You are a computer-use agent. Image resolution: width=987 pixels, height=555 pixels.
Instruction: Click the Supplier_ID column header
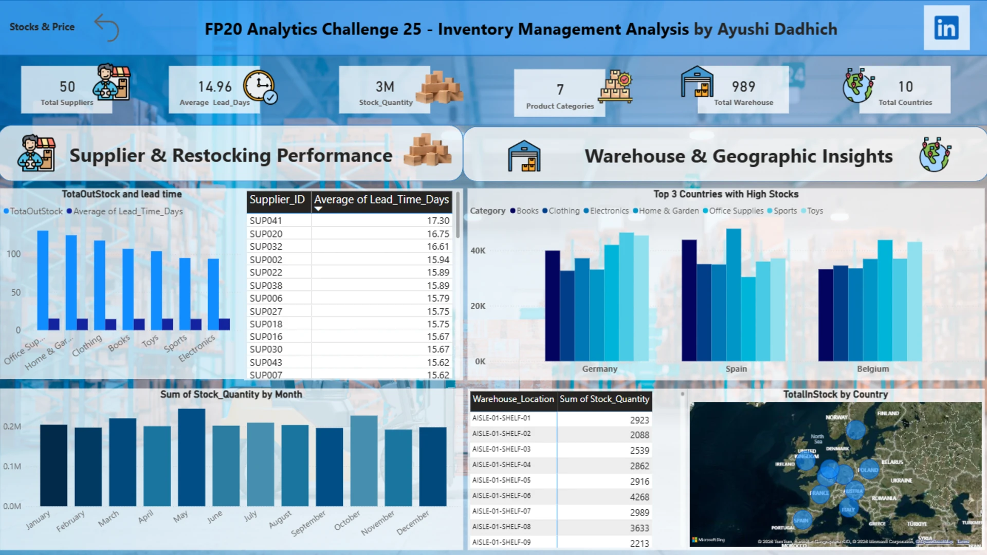(x=277, y=200)
